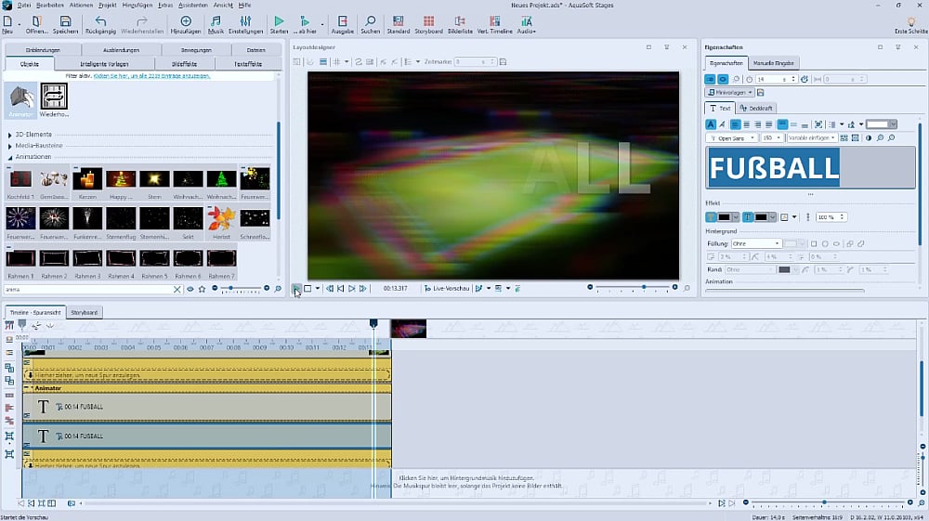This screenshot has width=929, height=521.
Task: Click the link to show all entries
Action: click(x=150, y=75)
